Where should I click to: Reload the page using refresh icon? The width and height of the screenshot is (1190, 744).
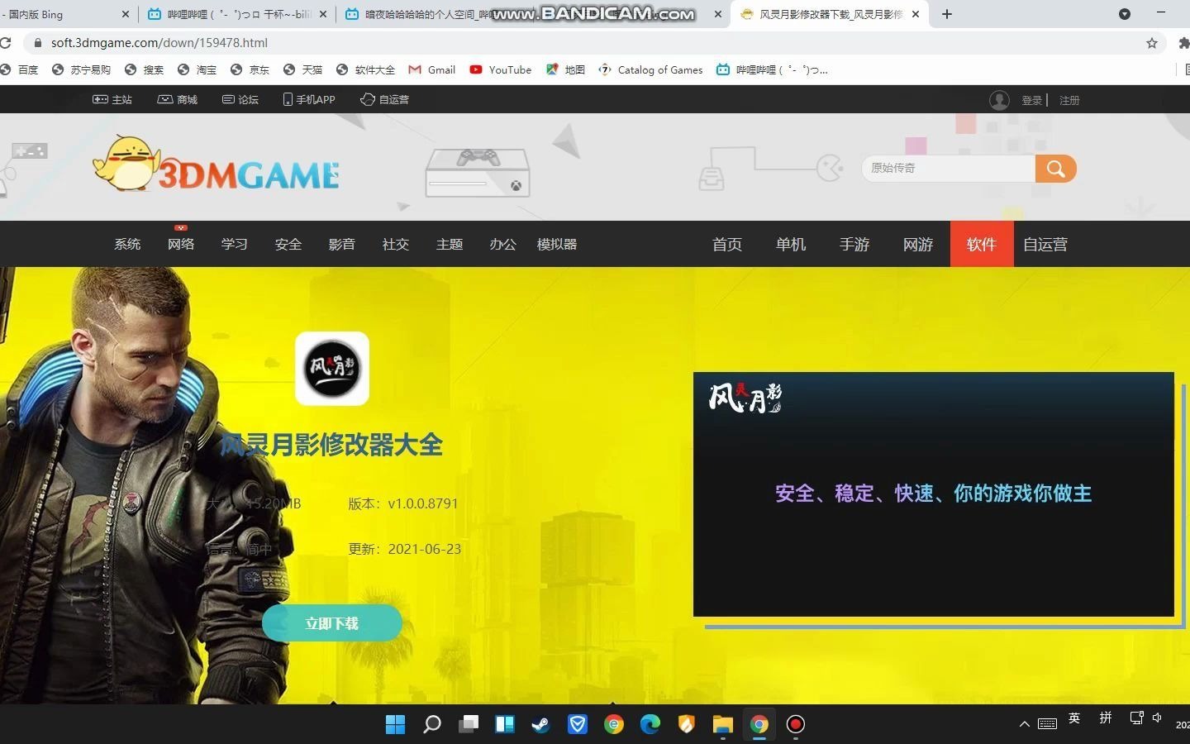pyautogui.click(x=5, y=43)
